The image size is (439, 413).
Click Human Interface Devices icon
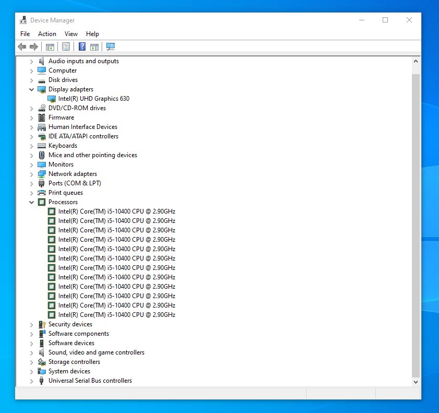[x=42, y=127]
